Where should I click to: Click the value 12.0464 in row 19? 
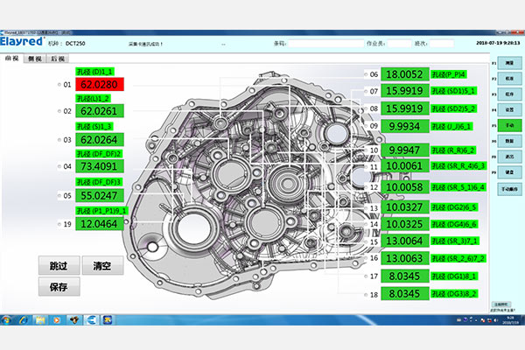pos(100,224)
